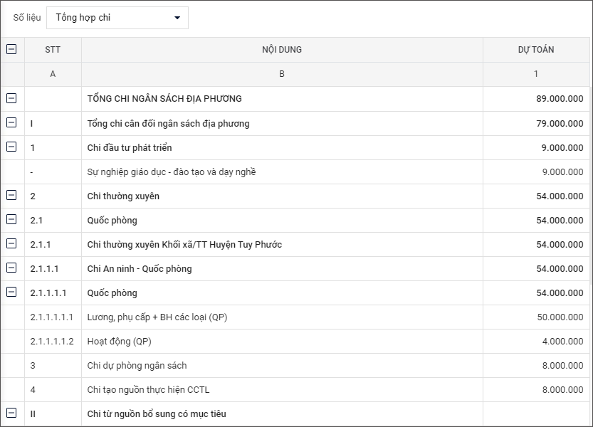
Task: Click the NỘI DUNG column header
Action: (x=282, y=50)
